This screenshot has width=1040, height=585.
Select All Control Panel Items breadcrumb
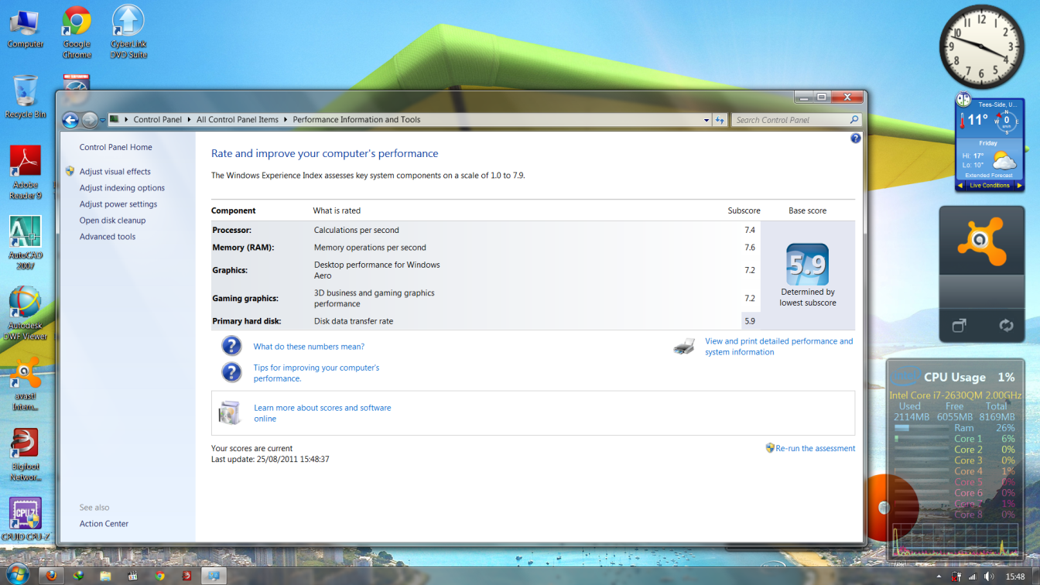[237, 120]
